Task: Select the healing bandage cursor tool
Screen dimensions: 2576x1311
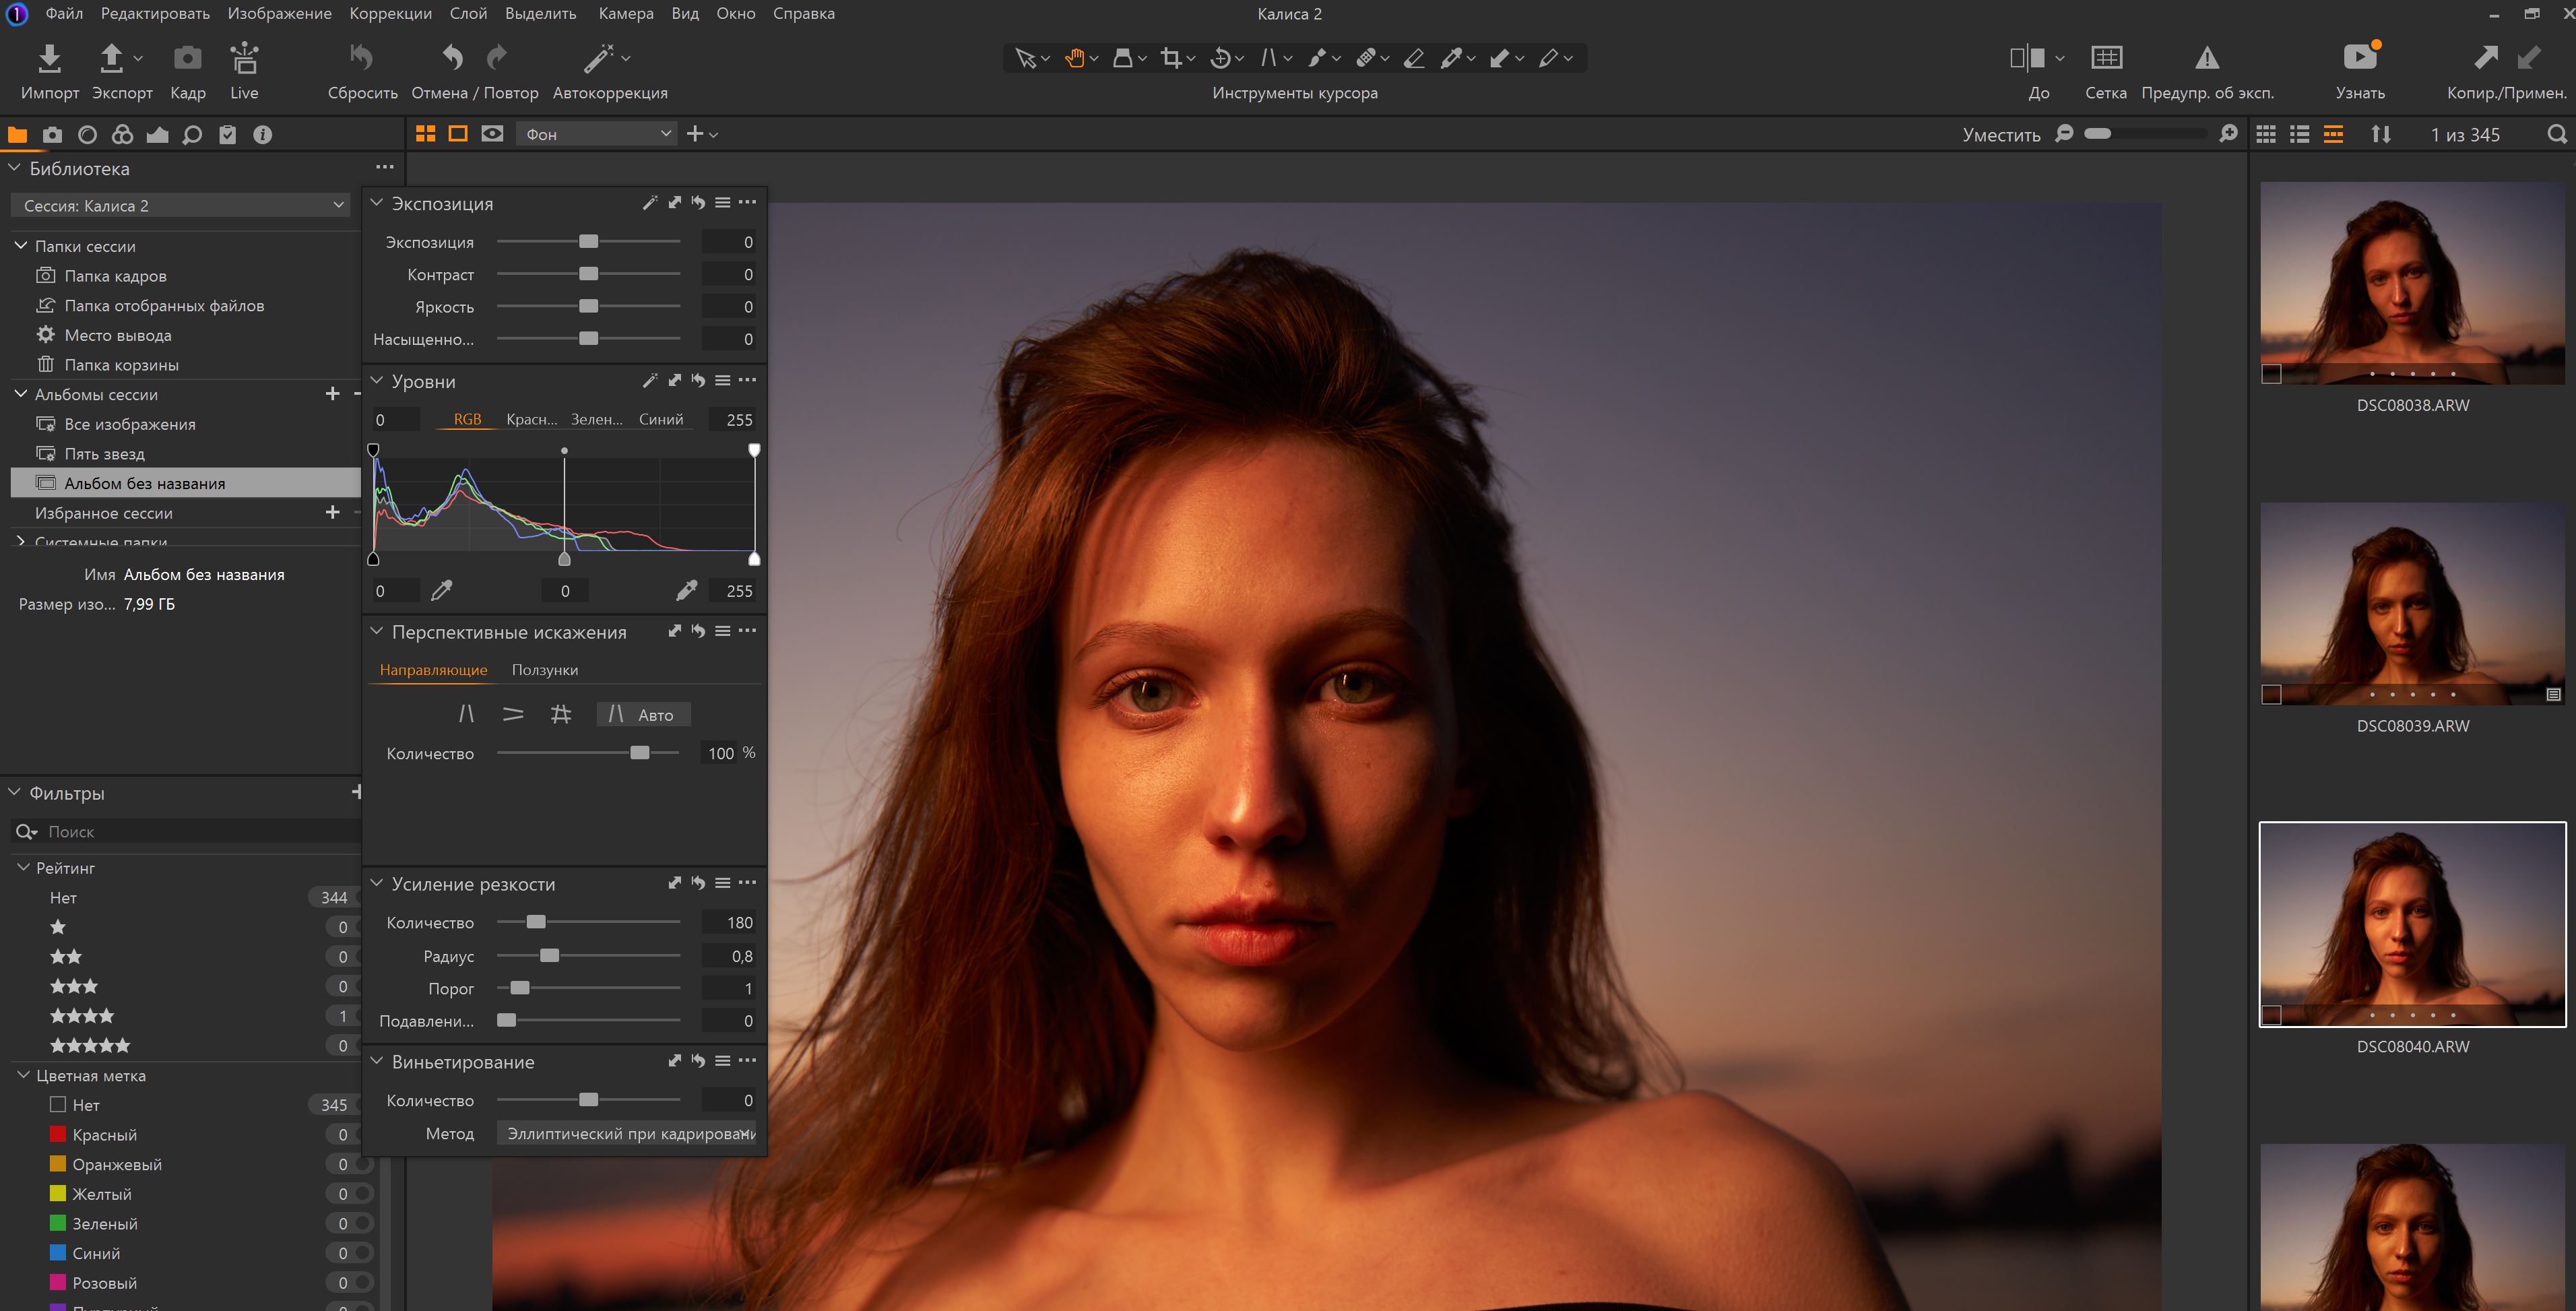Action: point(1366,58)
